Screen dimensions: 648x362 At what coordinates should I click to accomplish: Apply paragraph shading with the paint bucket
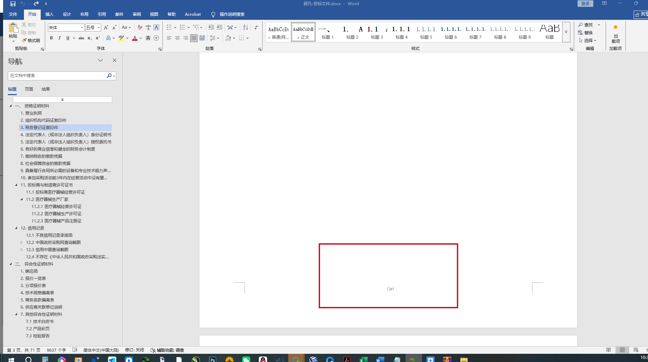(x=228, y=38)
